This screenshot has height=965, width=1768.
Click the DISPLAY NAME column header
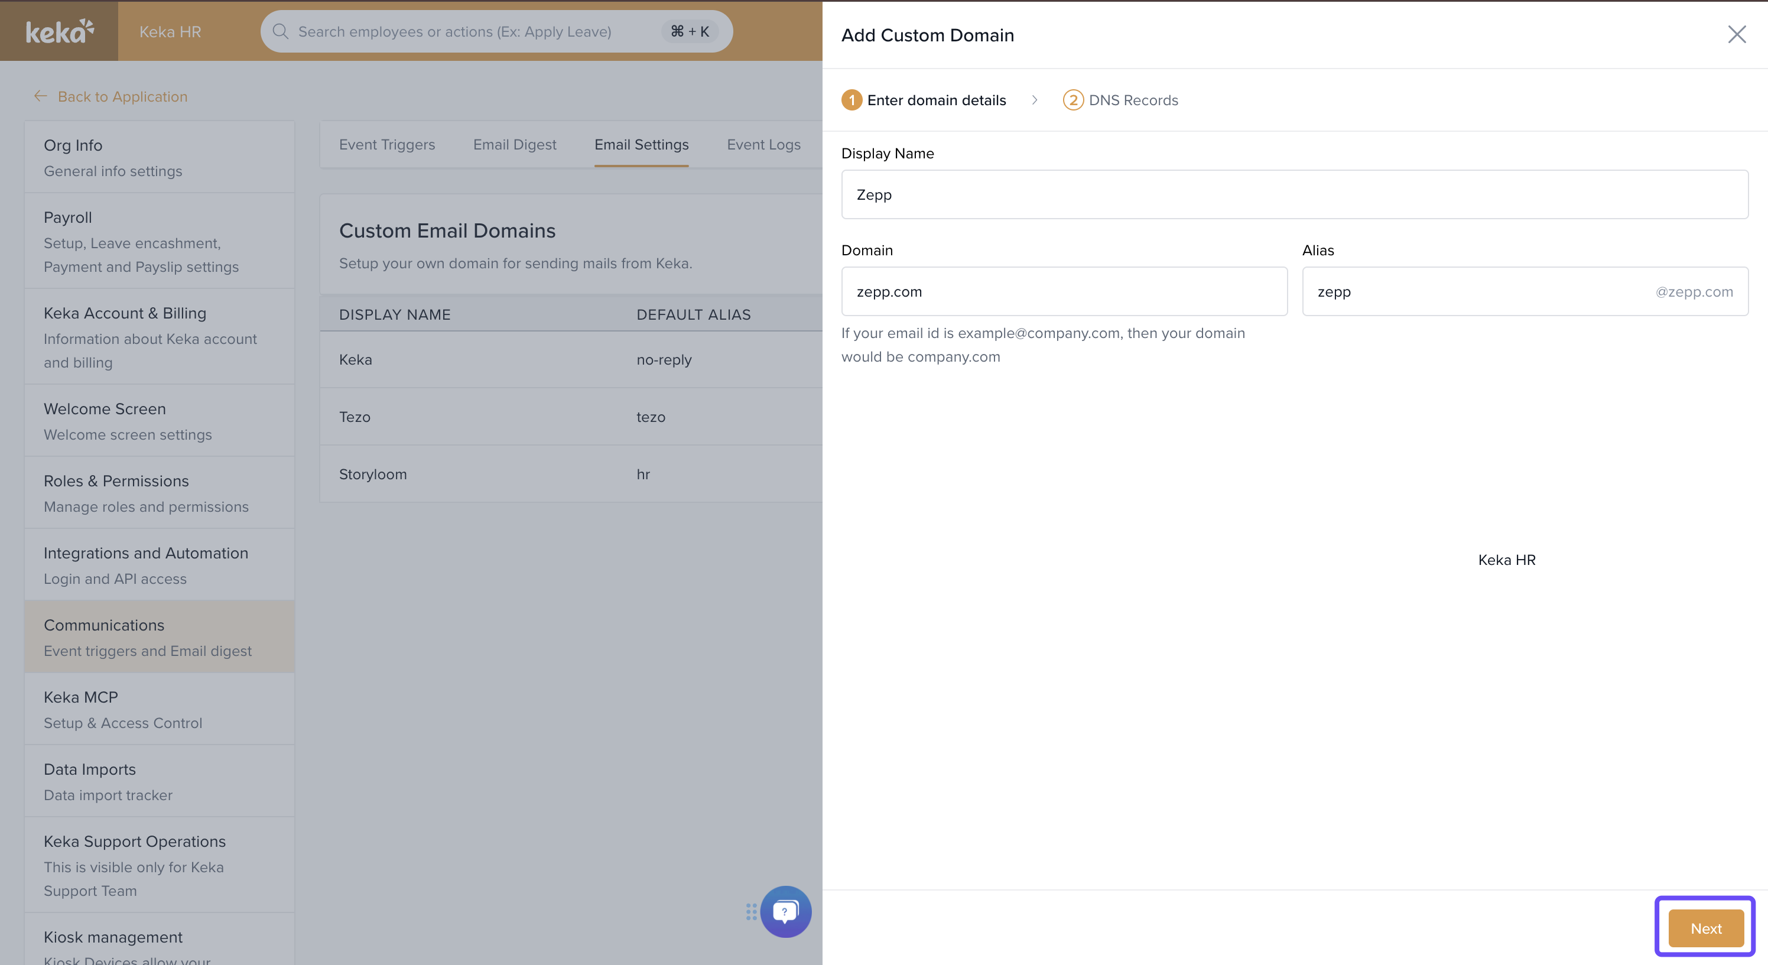(x=395, y=314)
